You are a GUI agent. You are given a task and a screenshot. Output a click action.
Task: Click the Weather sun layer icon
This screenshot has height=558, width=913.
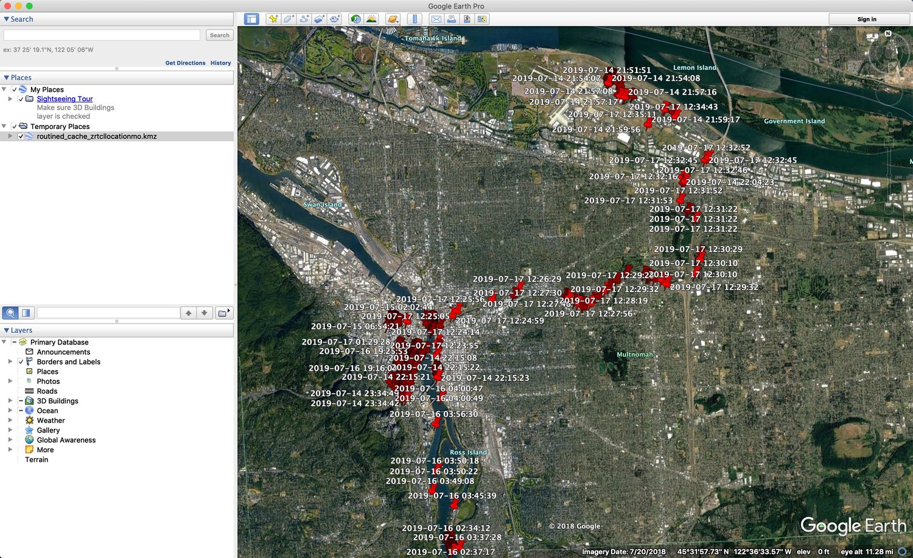[x=29, y=420]
